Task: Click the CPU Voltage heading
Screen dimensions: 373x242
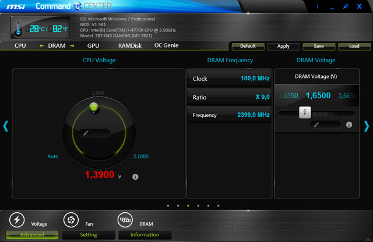Action: pyautogui.click(x=99, y=61)
